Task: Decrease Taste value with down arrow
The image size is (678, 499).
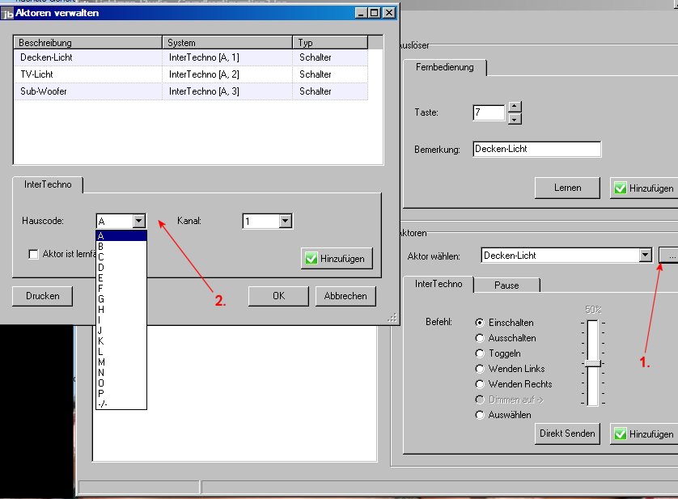Action: coord(515,119)
